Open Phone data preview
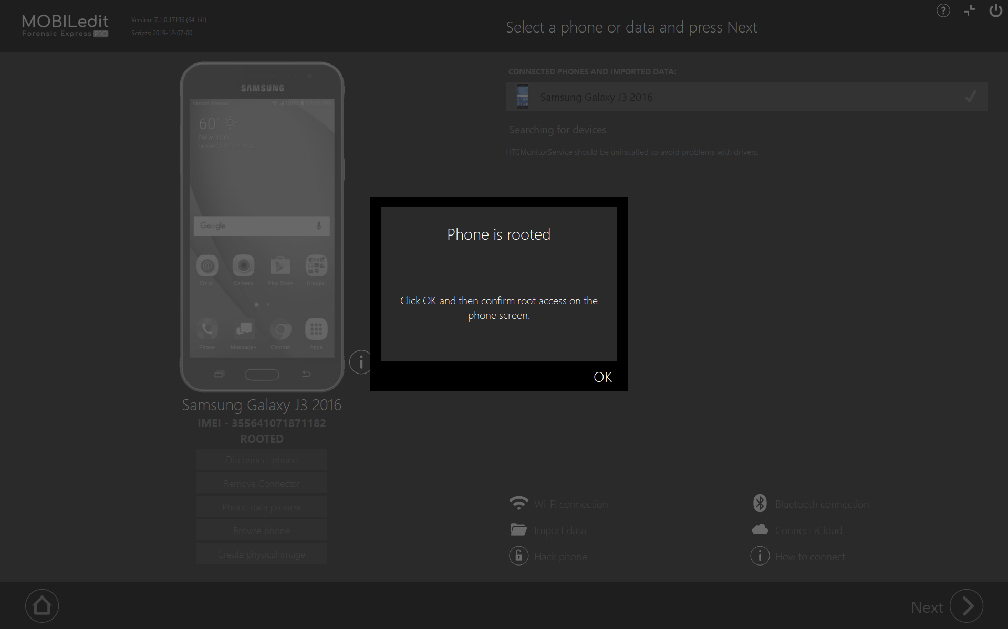The width and height of the screenshot is (1008, 629). point(262,507)
